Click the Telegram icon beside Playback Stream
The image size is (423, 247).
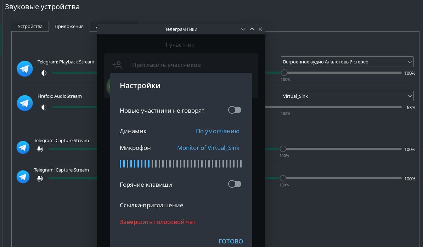(x=25, y=69)
